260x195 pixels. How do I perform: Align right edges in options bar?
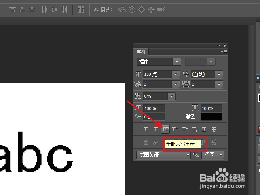pyautogui.click(x=64, y=10)
